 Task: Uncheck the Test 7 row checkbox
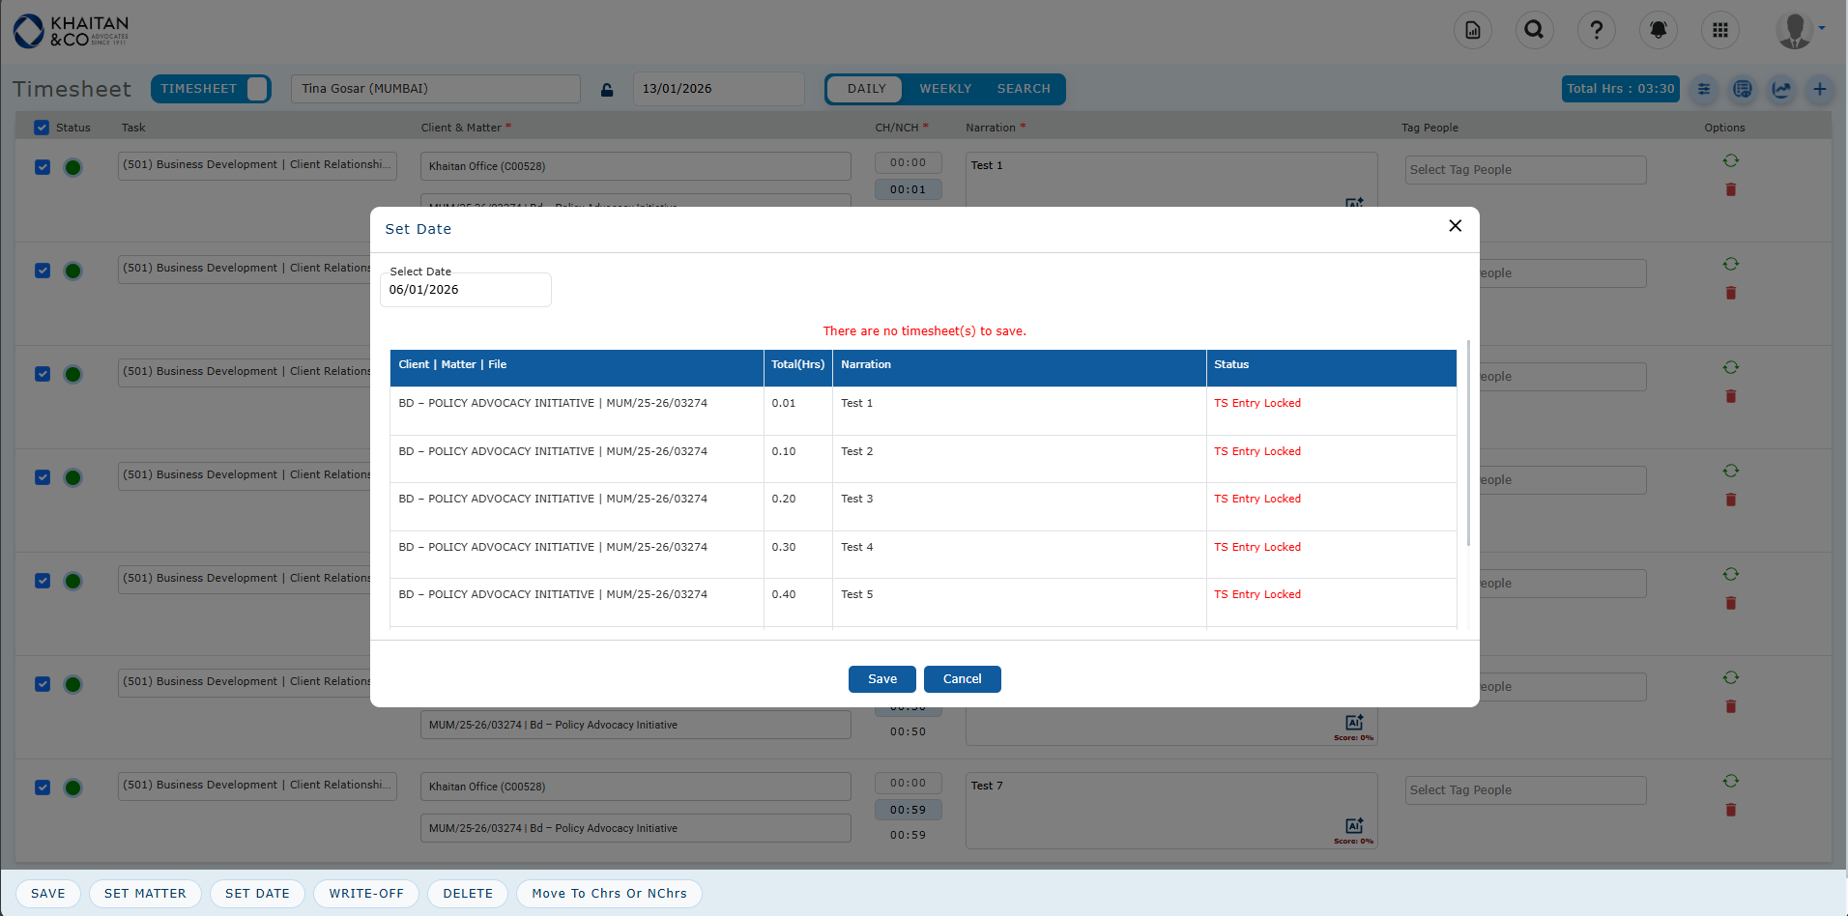coord(43,787)
